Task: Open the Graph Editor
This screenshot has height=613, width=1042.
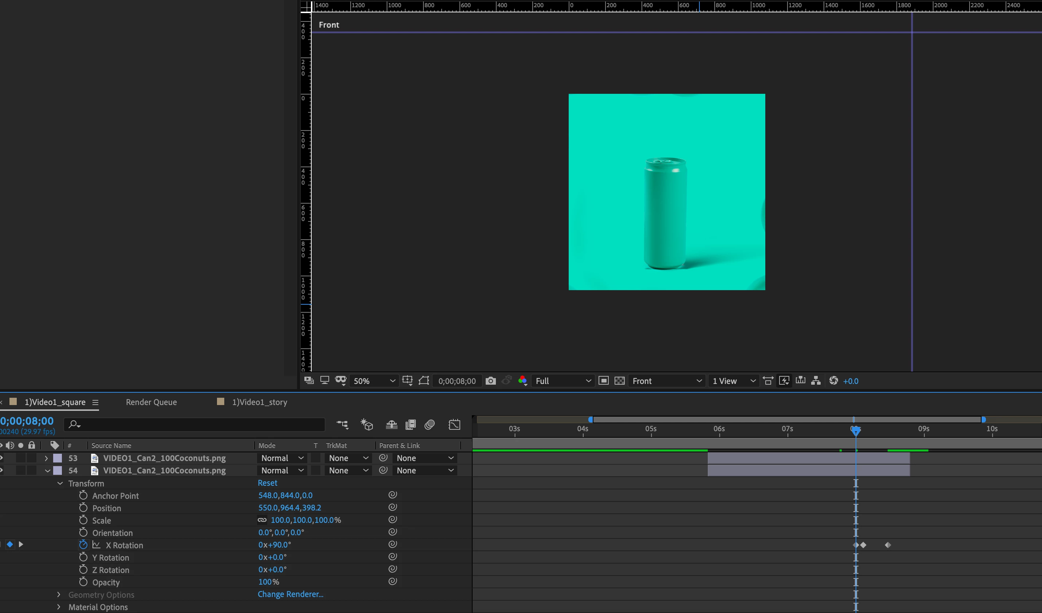Action: tap(454, 425)
